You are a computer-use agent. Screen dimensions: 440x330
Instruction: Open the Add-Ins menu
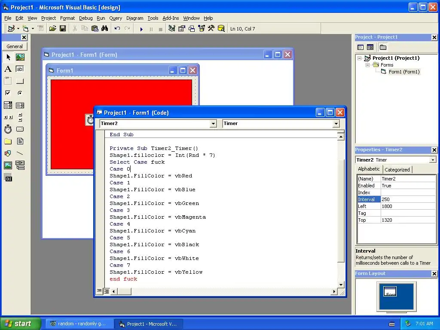tap(171, 18)
